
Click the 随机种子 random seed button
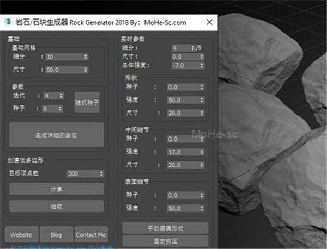pyautogui.click(x=87, y=102)
